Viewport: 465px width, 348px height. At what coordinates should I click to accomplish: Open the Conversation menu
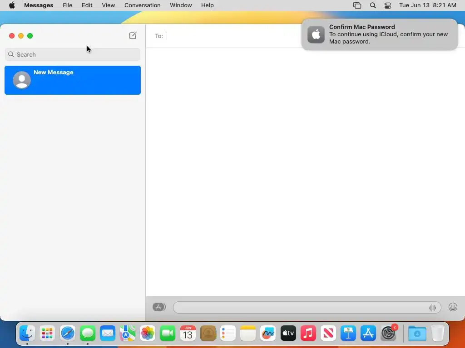coord(142,5)
